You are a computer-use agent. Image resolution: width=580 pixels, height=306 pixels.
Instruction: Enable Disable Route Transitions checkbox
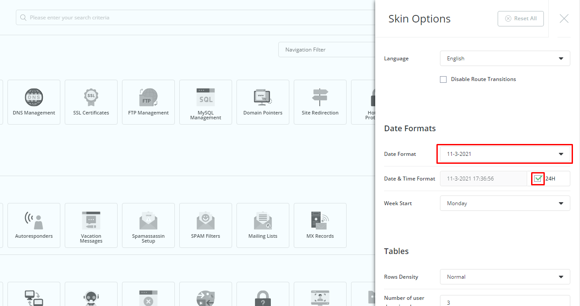pyautogui.click(x=443, y=80)
